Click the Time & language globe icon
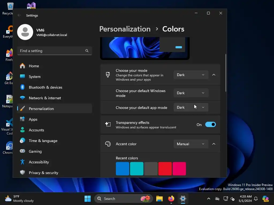Viewport: 274px width, 205px height. pyautogui.click(x=22, y=140)
